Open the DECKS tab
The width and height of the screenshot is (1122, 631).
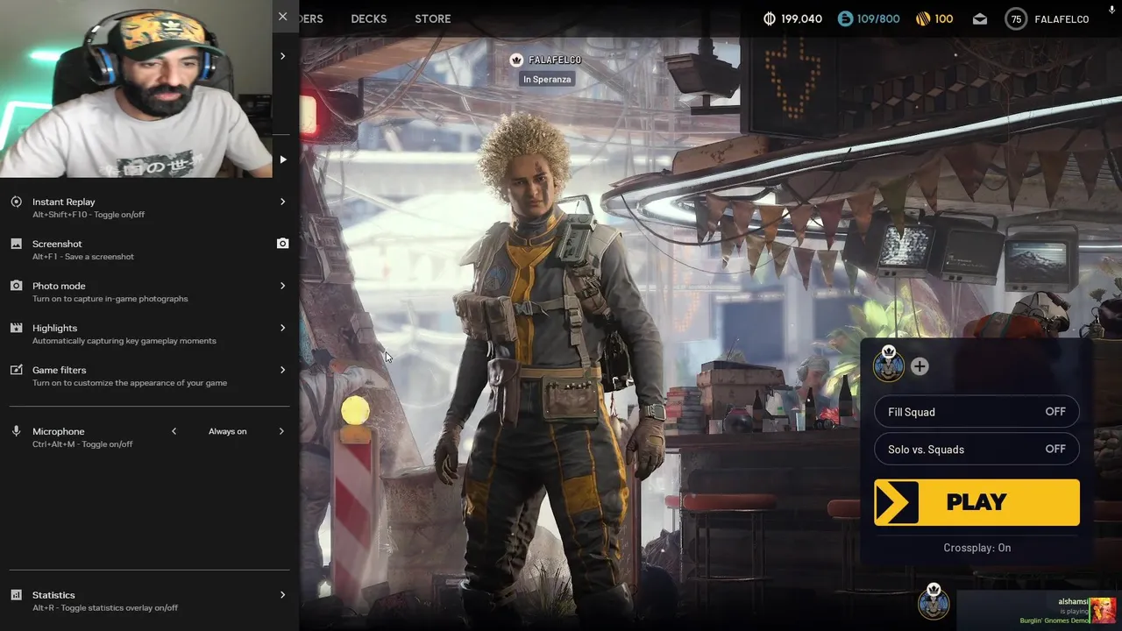[x=368, y=18]
